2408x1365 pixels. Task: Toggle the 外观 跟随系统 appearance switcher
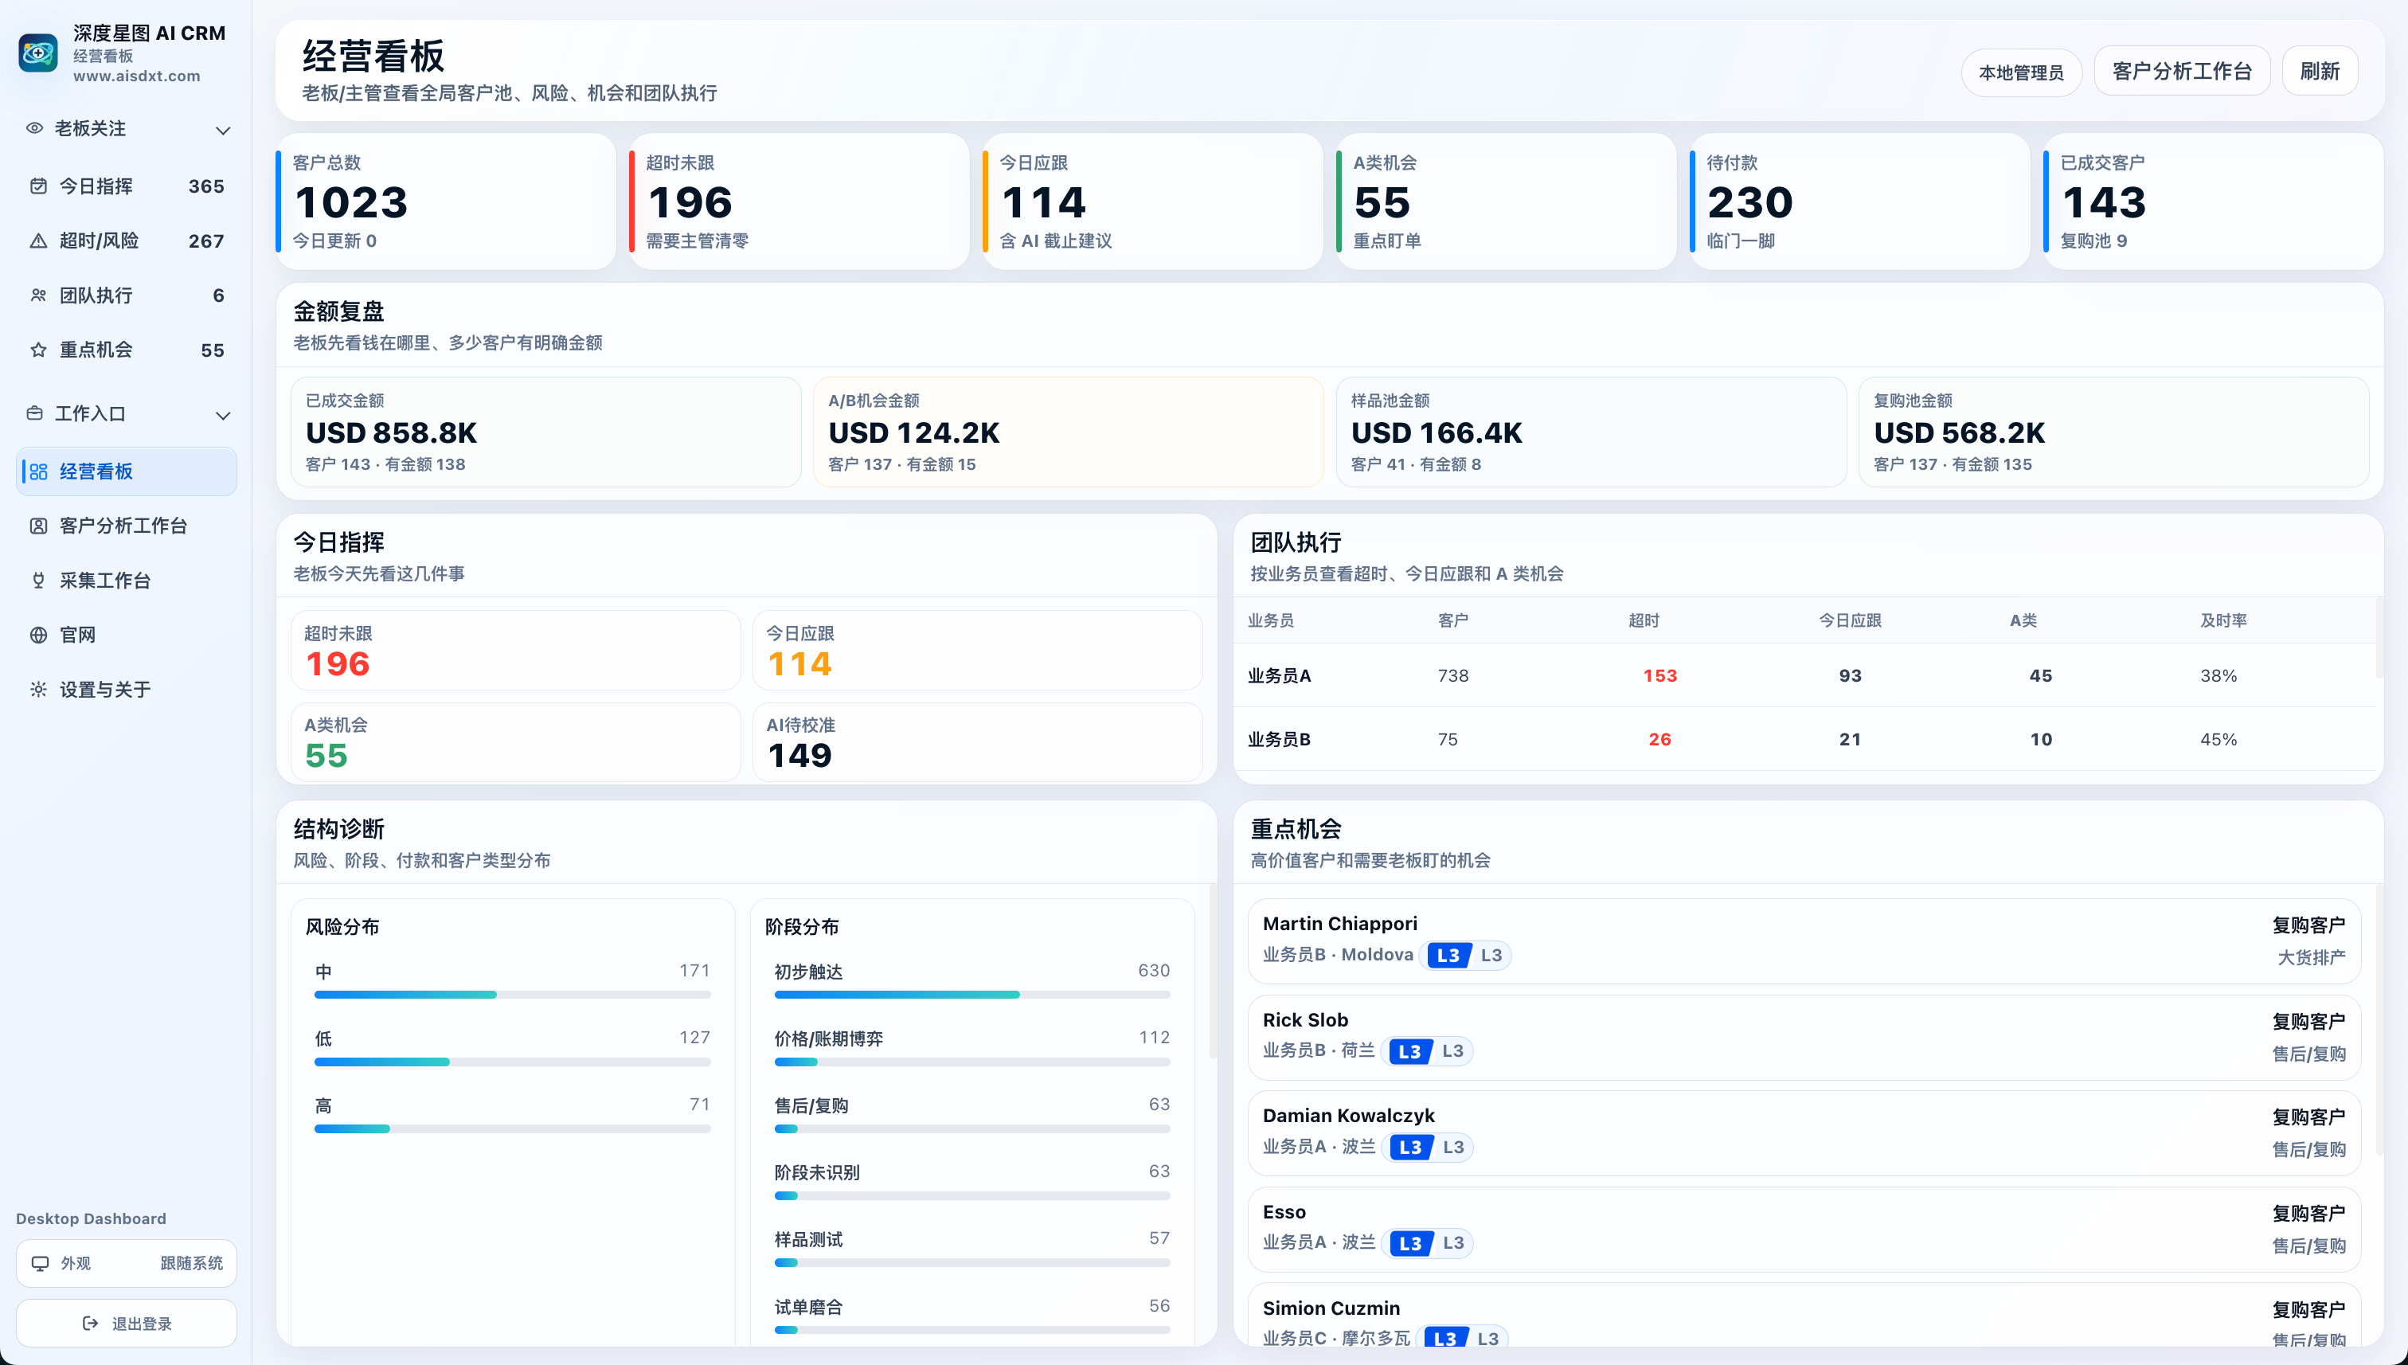point(127,1263)
